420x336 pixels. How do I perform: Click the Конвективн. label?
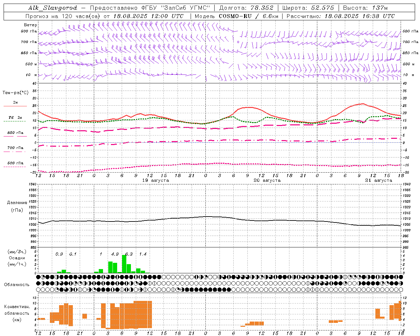[x=17, y=307]
